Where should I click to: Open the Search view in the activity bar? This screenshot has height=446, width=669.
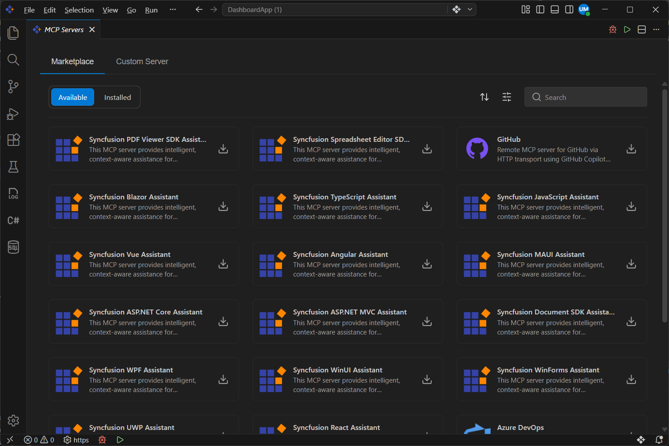(13, 60)
